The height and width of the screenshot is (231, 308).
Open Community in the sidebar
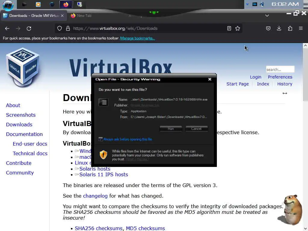click(20, 173)
